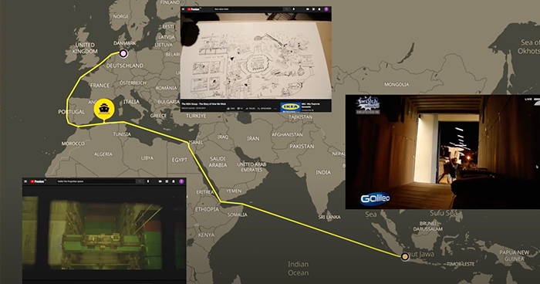The width and height of the screenshot is (540, 284).
Task: Open notifications bell in 'forgotten space' YouTube window
Action: (174, 181)
